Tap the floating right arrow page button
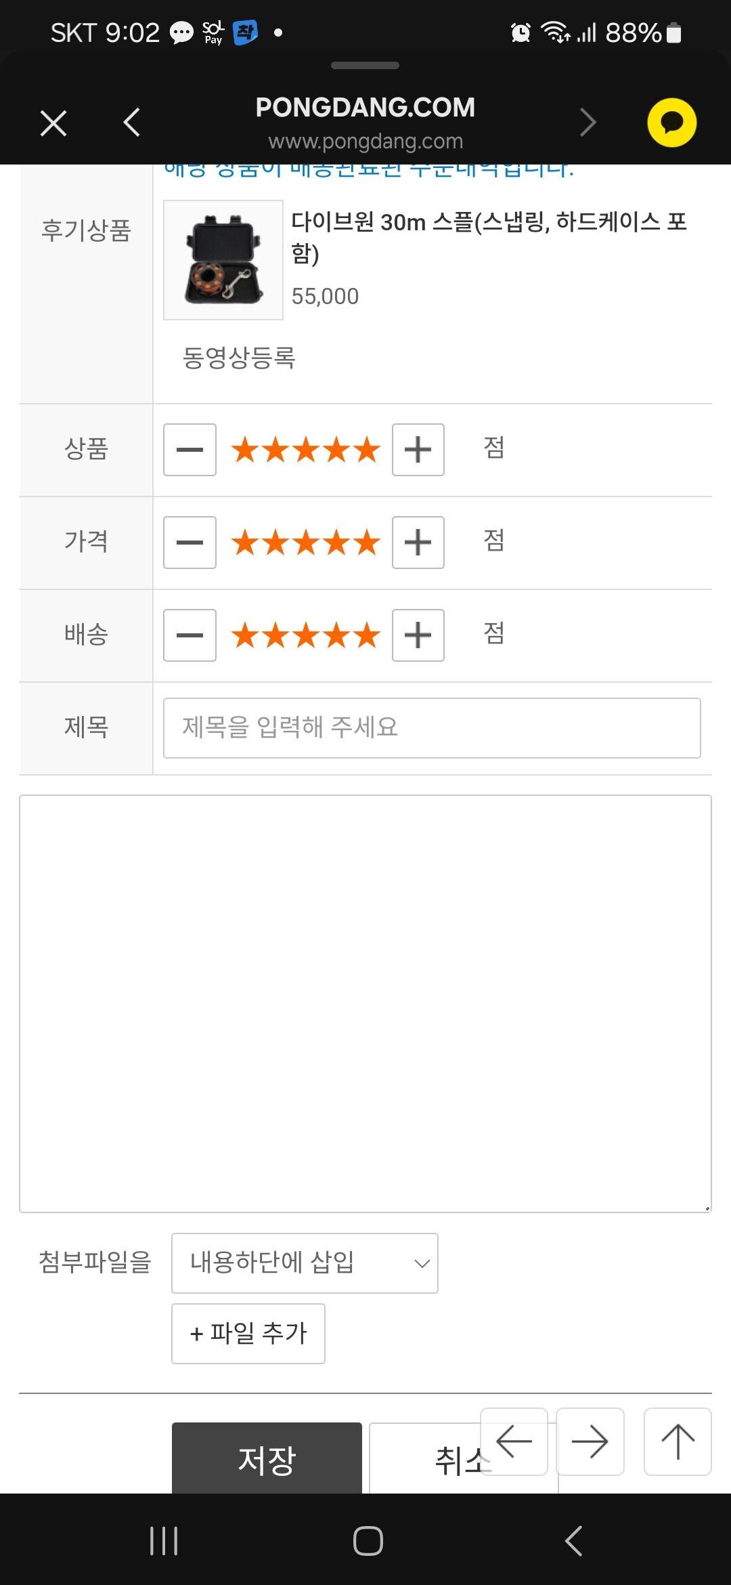 pos(590,1441)
